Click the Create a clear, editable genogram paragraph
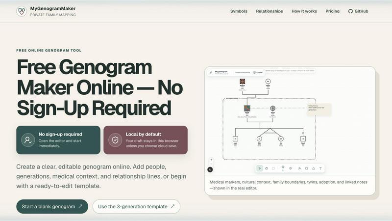Image resolution: width=392 pixels, height=221 pixels. click(101, 176)
